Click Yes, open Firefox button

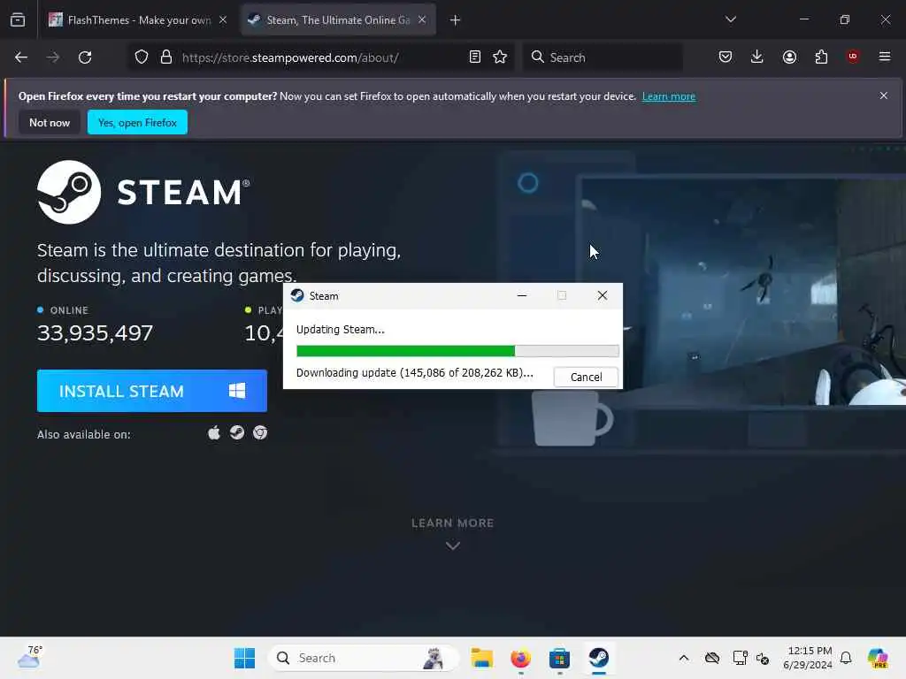(x=137, y=122)
